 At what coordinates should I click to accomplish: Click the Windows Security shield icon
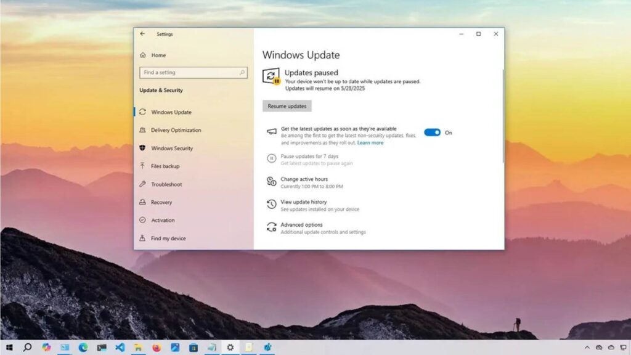(x=142, y=149)
